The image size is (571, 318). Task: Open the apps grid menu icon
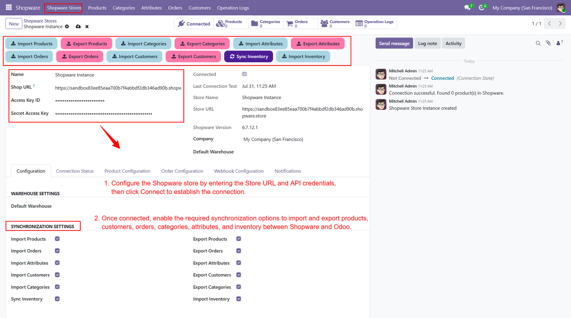click(9, 7)
